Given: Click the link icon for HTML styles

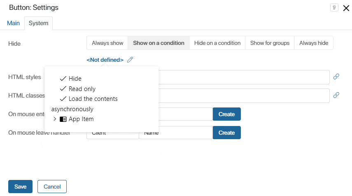Looking at the screenshot, I should click(336, 77).
